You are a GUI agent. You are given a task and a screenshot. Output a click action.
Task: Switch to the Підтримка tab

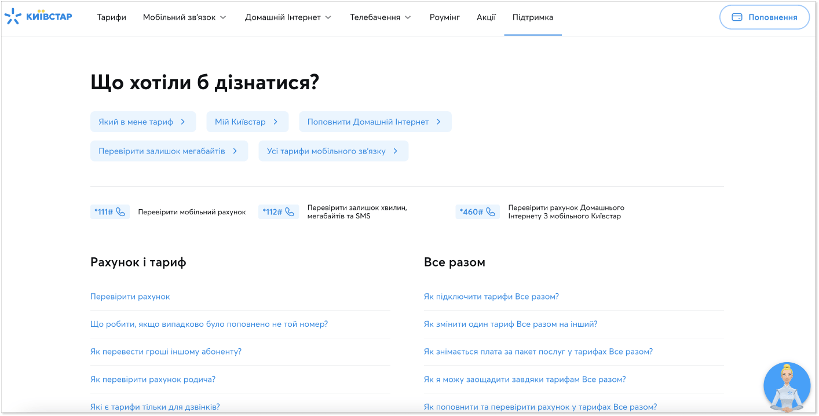pyautogui.click(x=532, y=18)
